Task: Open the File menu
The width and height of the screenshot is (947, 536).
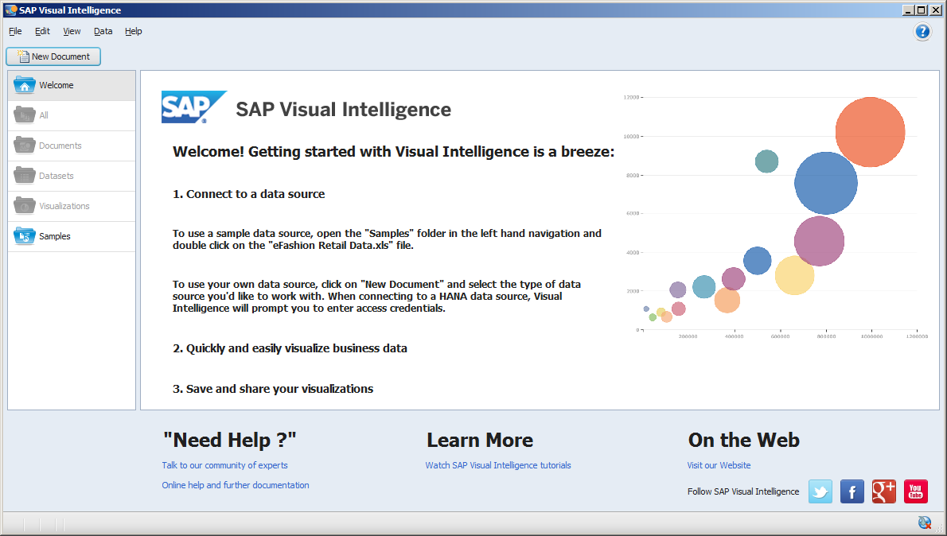Action: [14, 31]
